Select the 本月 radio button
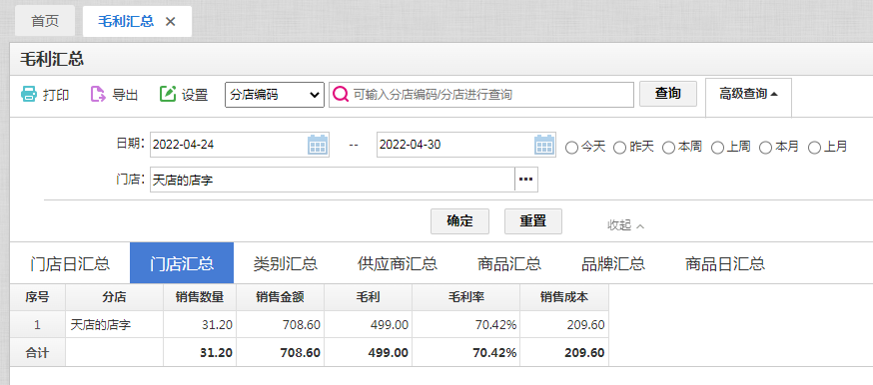 [x=765, y=148]
